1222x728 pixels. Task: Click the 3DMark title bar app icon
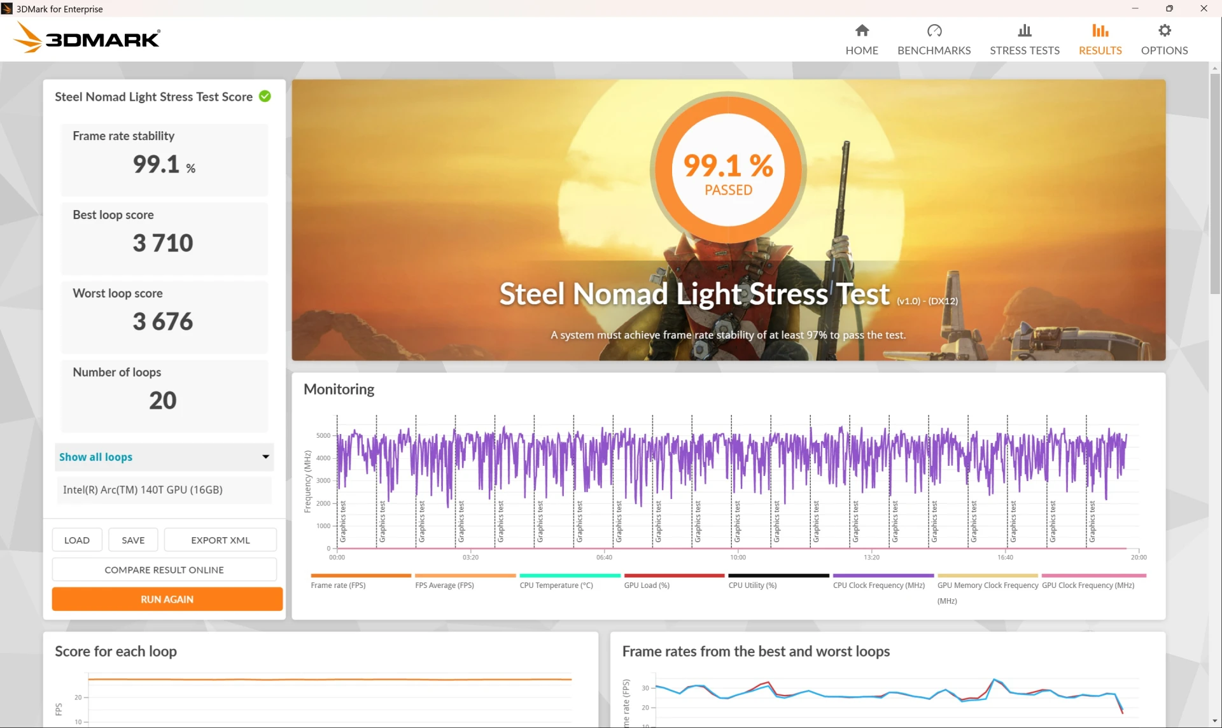pyautogui.click(x=7, y=9)
